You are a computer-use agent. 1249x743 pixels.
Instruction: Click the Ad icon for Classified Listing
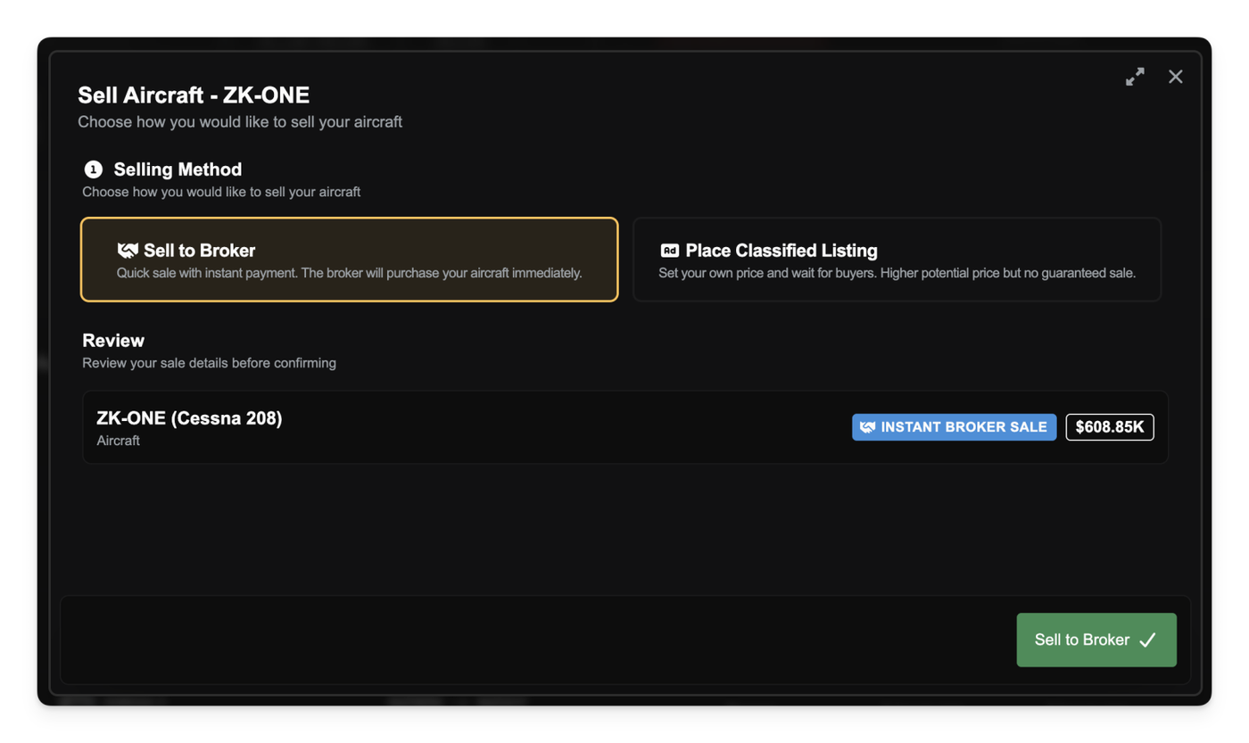pos(669,251)
